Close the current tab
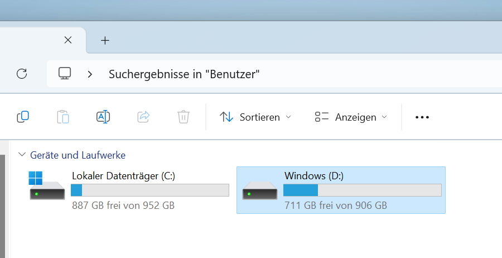502x258 pixels. pos(68,40)
